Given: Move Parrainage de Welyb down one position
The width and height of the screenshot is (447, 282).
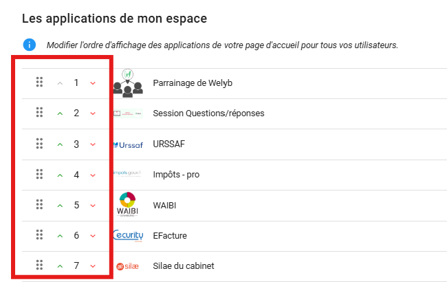Looking at the screenshot, I should pos(93,83).
